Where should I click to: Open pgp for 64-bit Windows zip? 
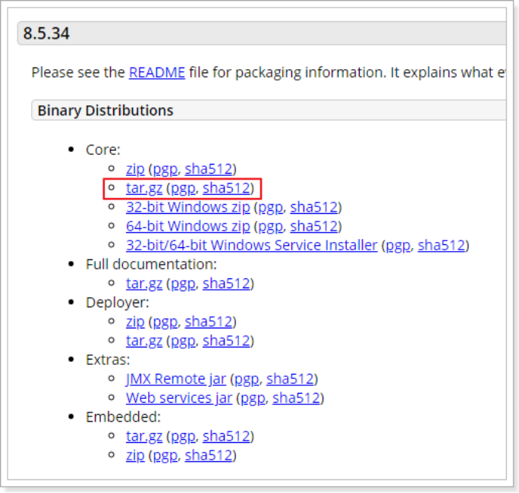coord(271,228)
